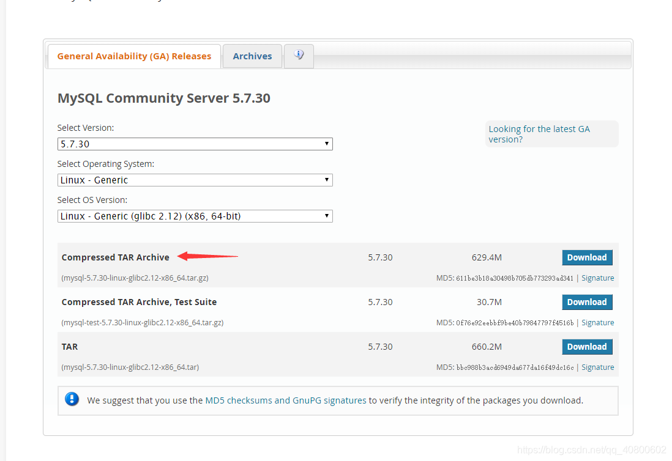The height and width of the screenshot is (461, 672).
Task: Click the MD5 hash 611be3b18a30498b705db773293ad341
Action: pos(514,278)
